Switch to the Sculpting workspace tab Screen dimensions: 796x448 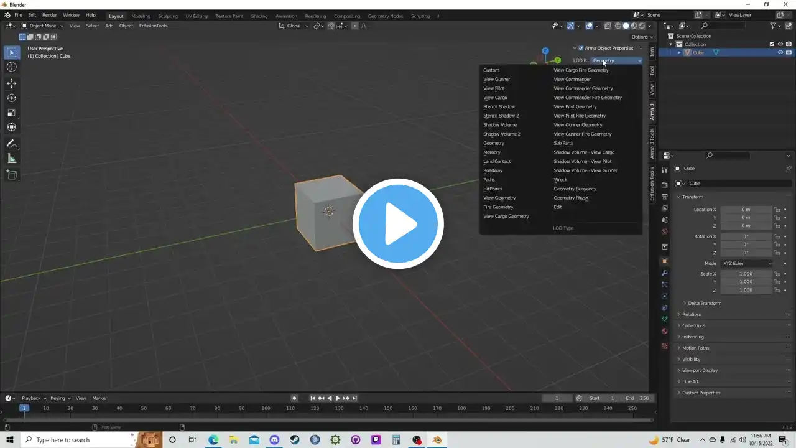pyautogui.click(x=168, y=16)
